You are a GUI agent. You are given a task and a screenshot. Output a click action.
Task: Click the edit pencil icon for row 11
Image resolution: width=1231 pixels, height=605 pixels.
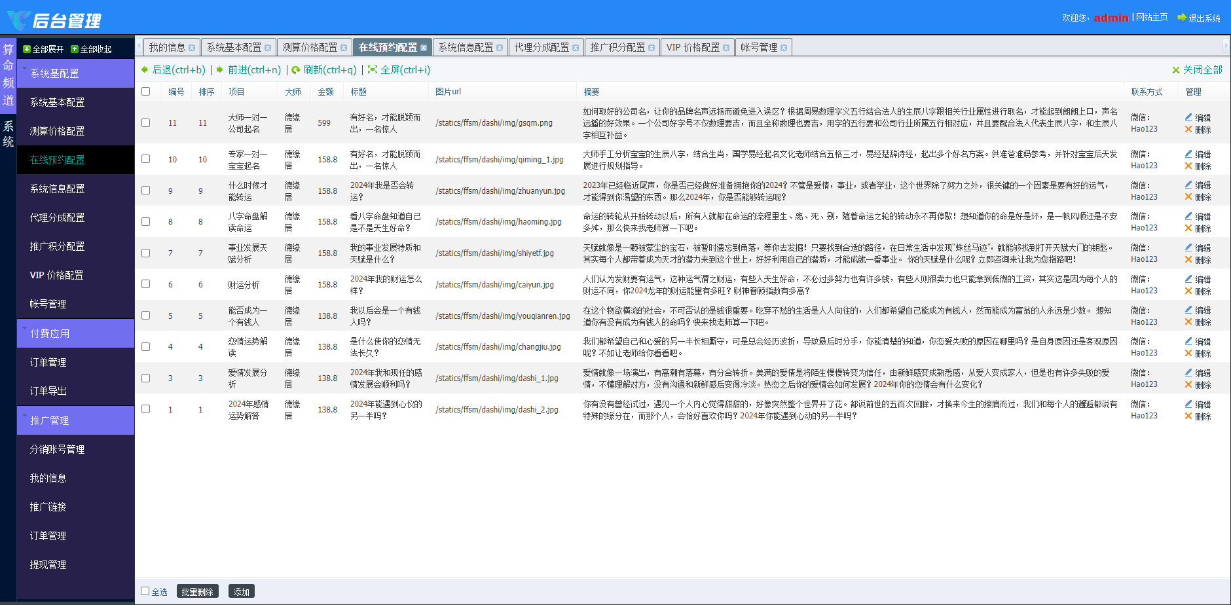[x=1188, y=117]
